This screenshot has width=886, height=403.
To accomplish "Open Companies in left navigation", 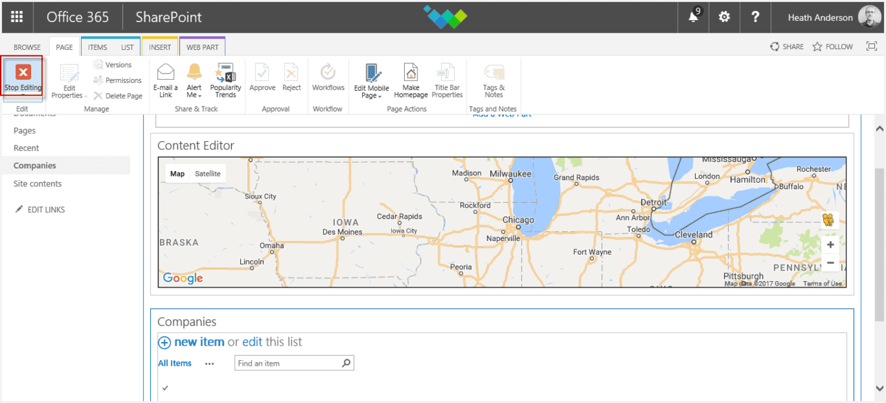I will (x=35, y=165).
